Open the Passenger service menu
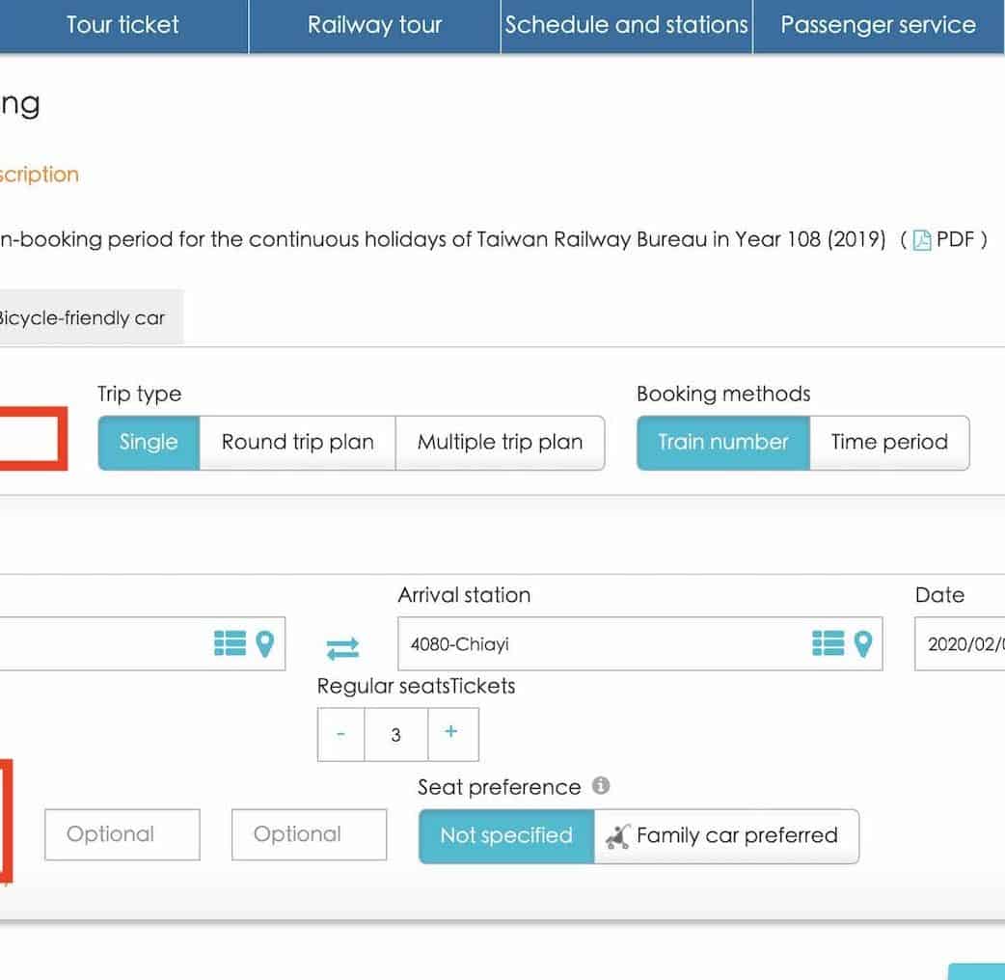The height and width of the screenshot is (980, 1005). click(x=878, y=25)
